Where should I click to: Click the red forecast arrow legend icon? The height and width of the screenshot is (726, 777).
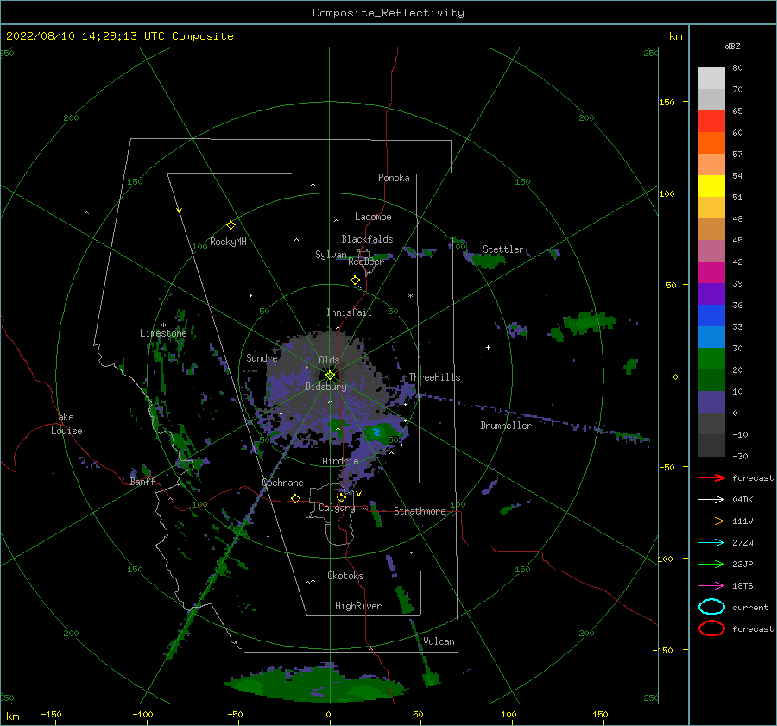click(x=711, y=477)
